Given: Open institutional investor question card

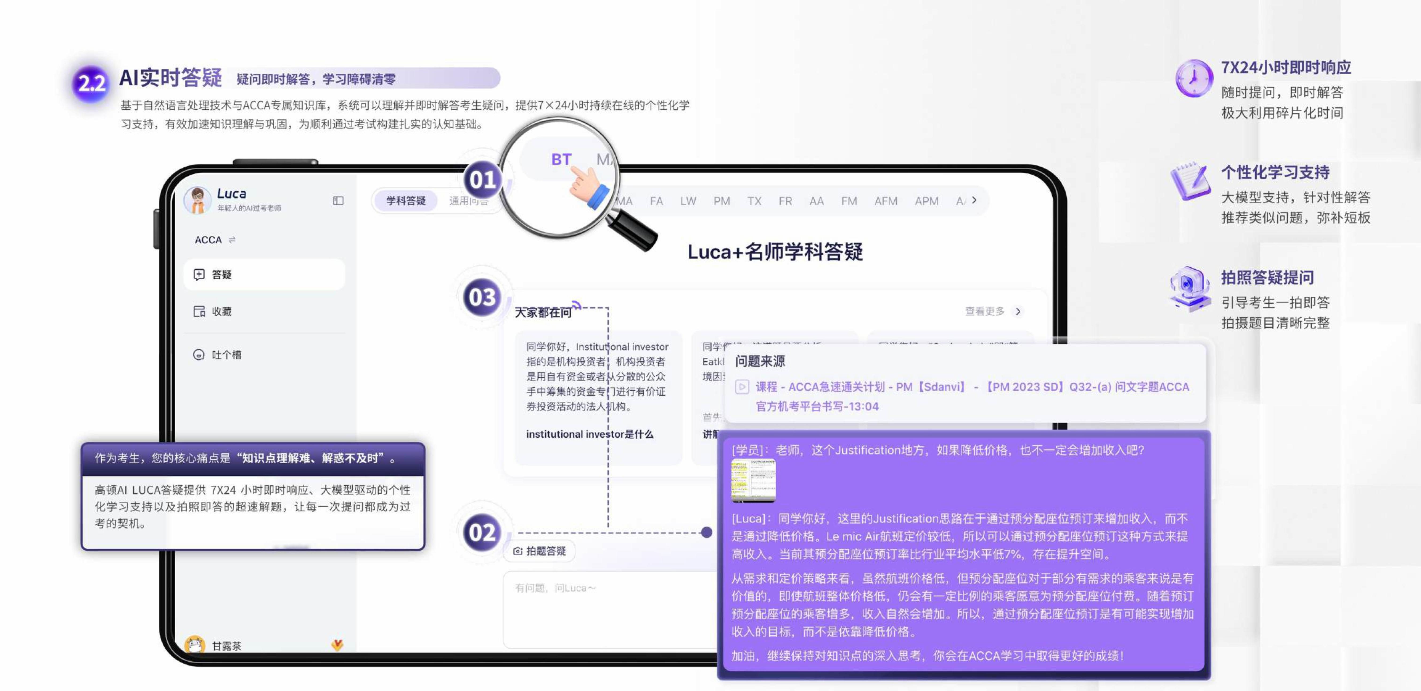Looking at the screenshot, I should coord(598,398).
